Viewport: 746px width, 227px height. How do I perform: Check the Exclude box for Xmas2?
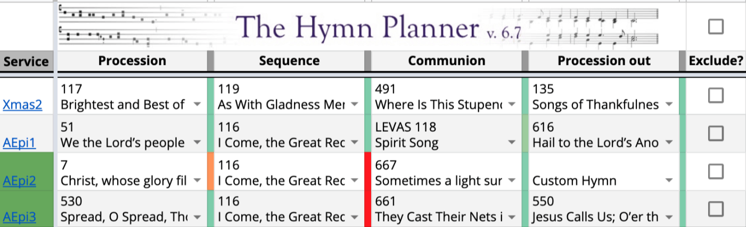pyautogui.click(x=715, y=95)
